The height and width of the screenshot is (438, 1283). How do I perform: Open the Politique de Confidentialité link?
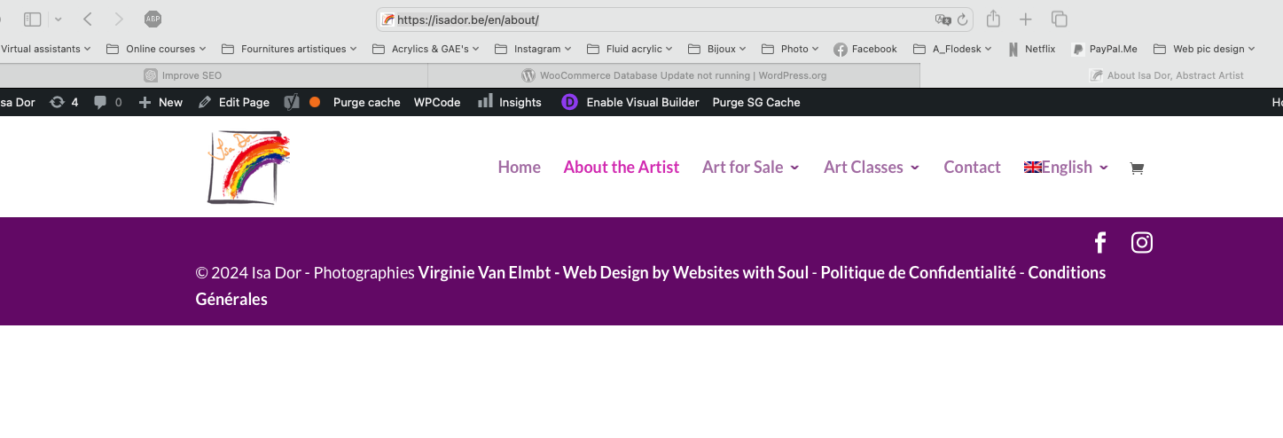[918, 273]
